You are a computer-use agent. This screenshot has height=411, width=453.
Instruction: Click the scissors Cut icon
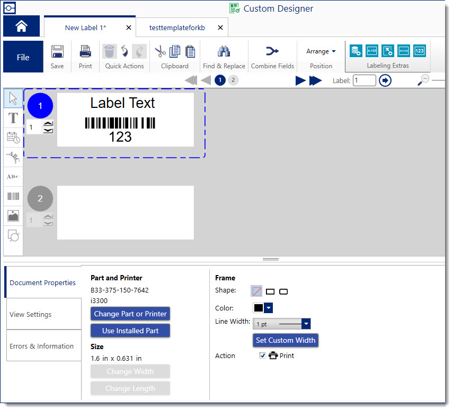[160, 51]
